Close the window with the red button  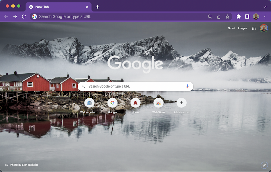tap(7, 6)
